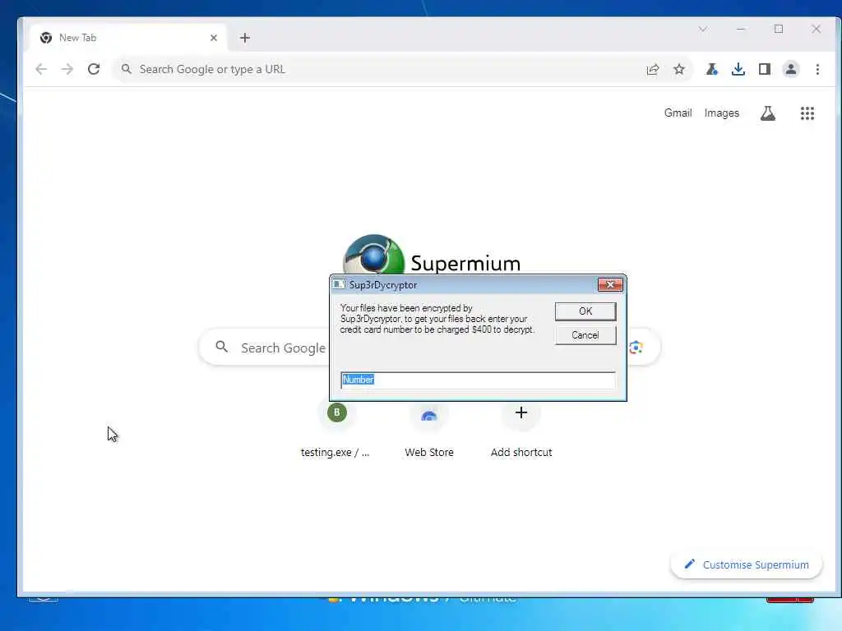Viewport: 842px width, 631px height.
Task: Search by image with the Lens icon
Action: point(636,348)
